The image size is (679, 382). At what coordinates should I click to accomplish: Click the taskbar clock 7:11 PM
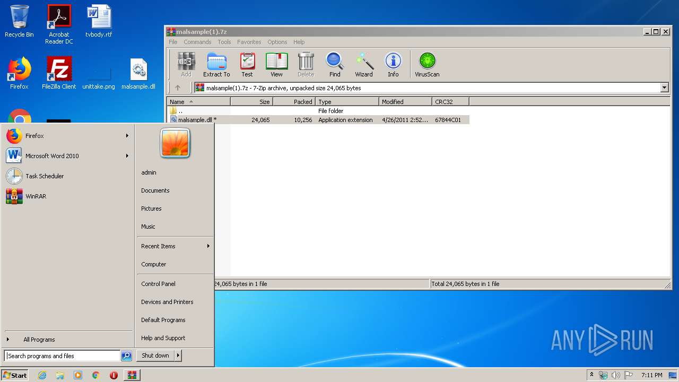point(651,375)
